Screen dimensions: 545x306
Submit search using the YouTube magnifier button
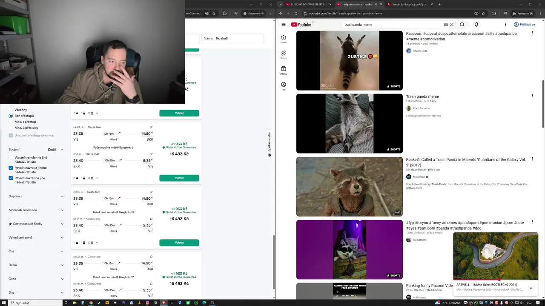pyautogui.click(x=462, y=25)
